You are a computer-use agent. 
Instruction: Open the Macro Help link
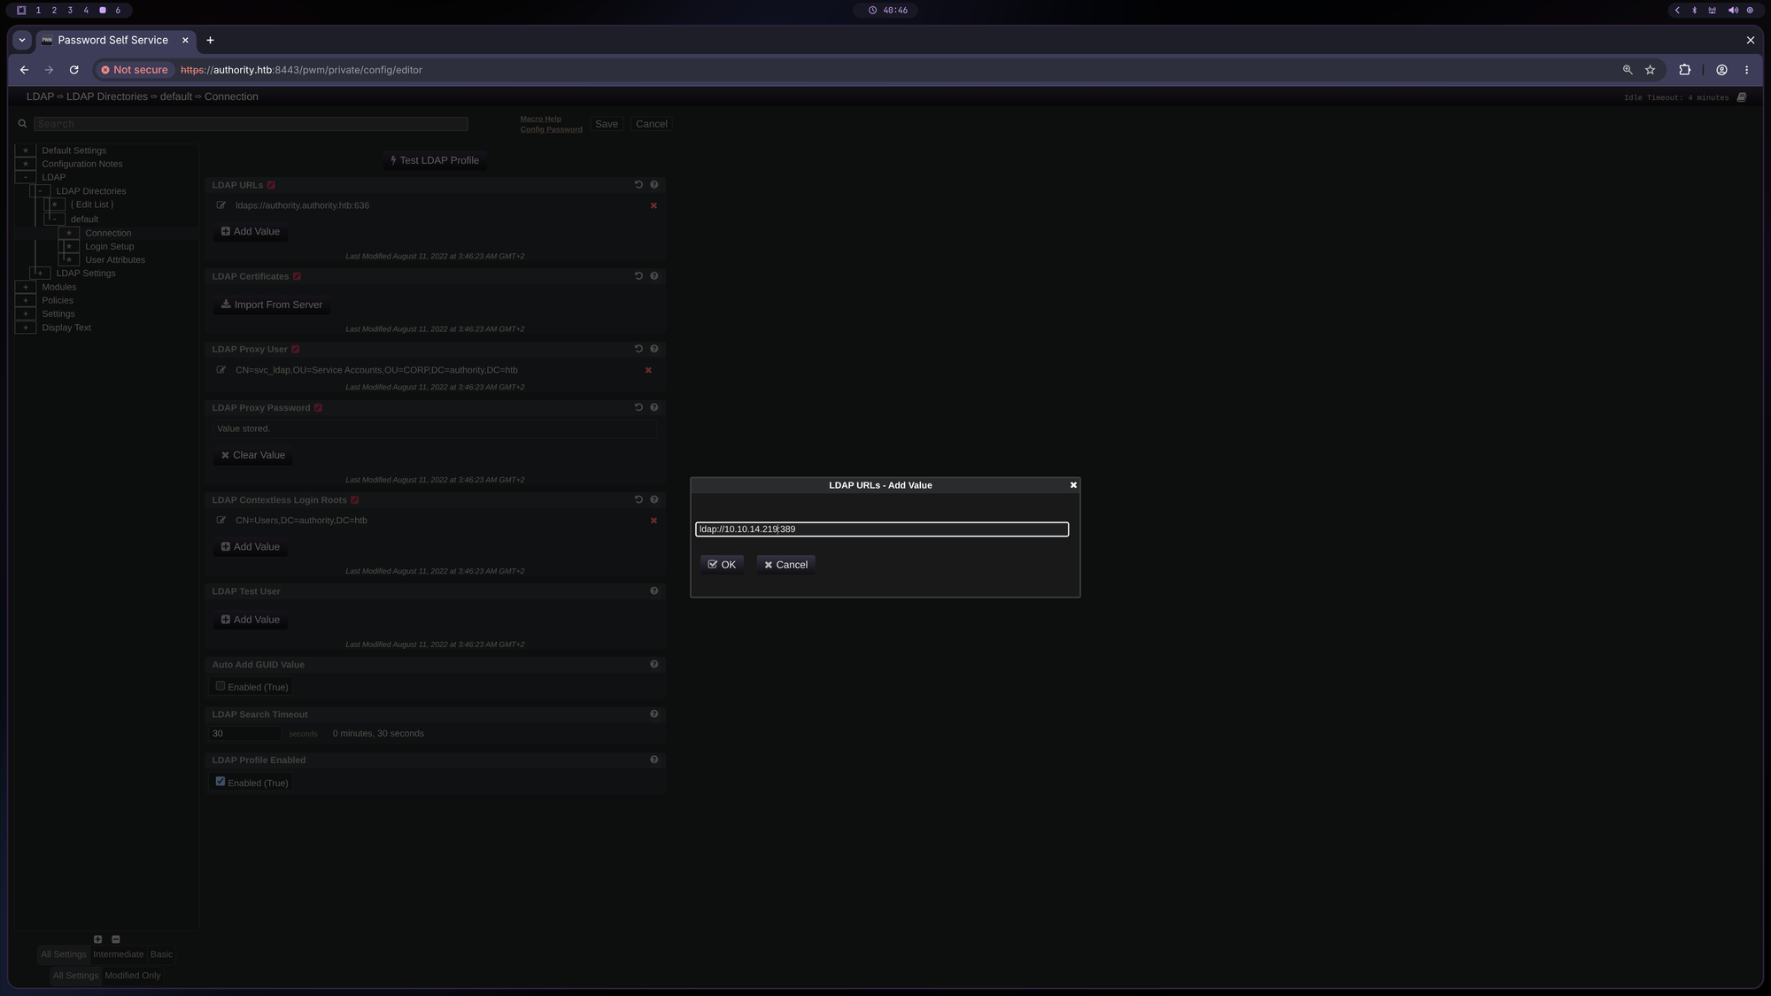coord(540,119)
